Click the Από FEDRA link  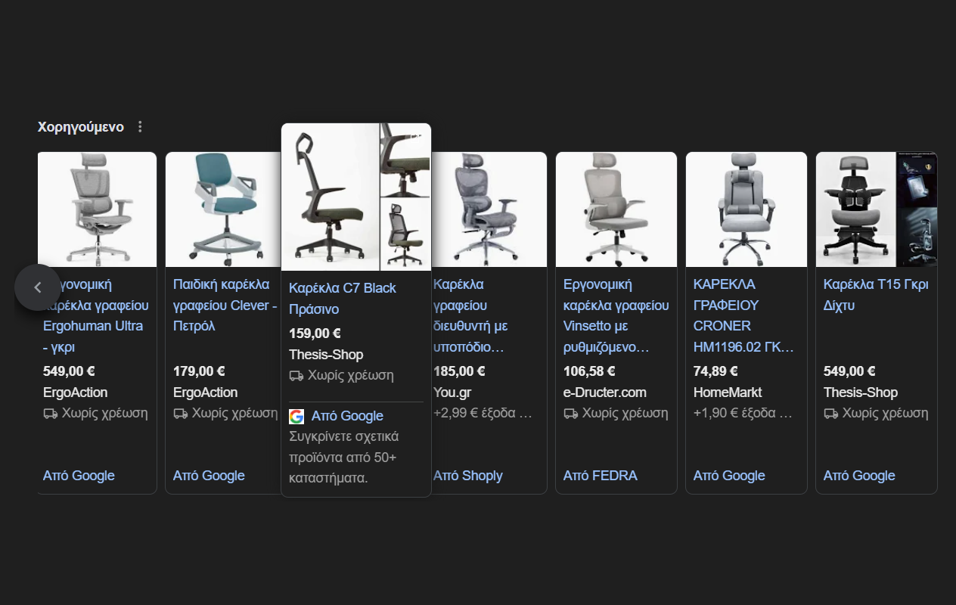click(600, 476)
